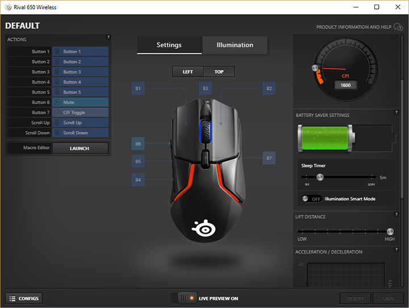Open Actions panel help question mark
The image size is (409, 308).
coord(108,38)
